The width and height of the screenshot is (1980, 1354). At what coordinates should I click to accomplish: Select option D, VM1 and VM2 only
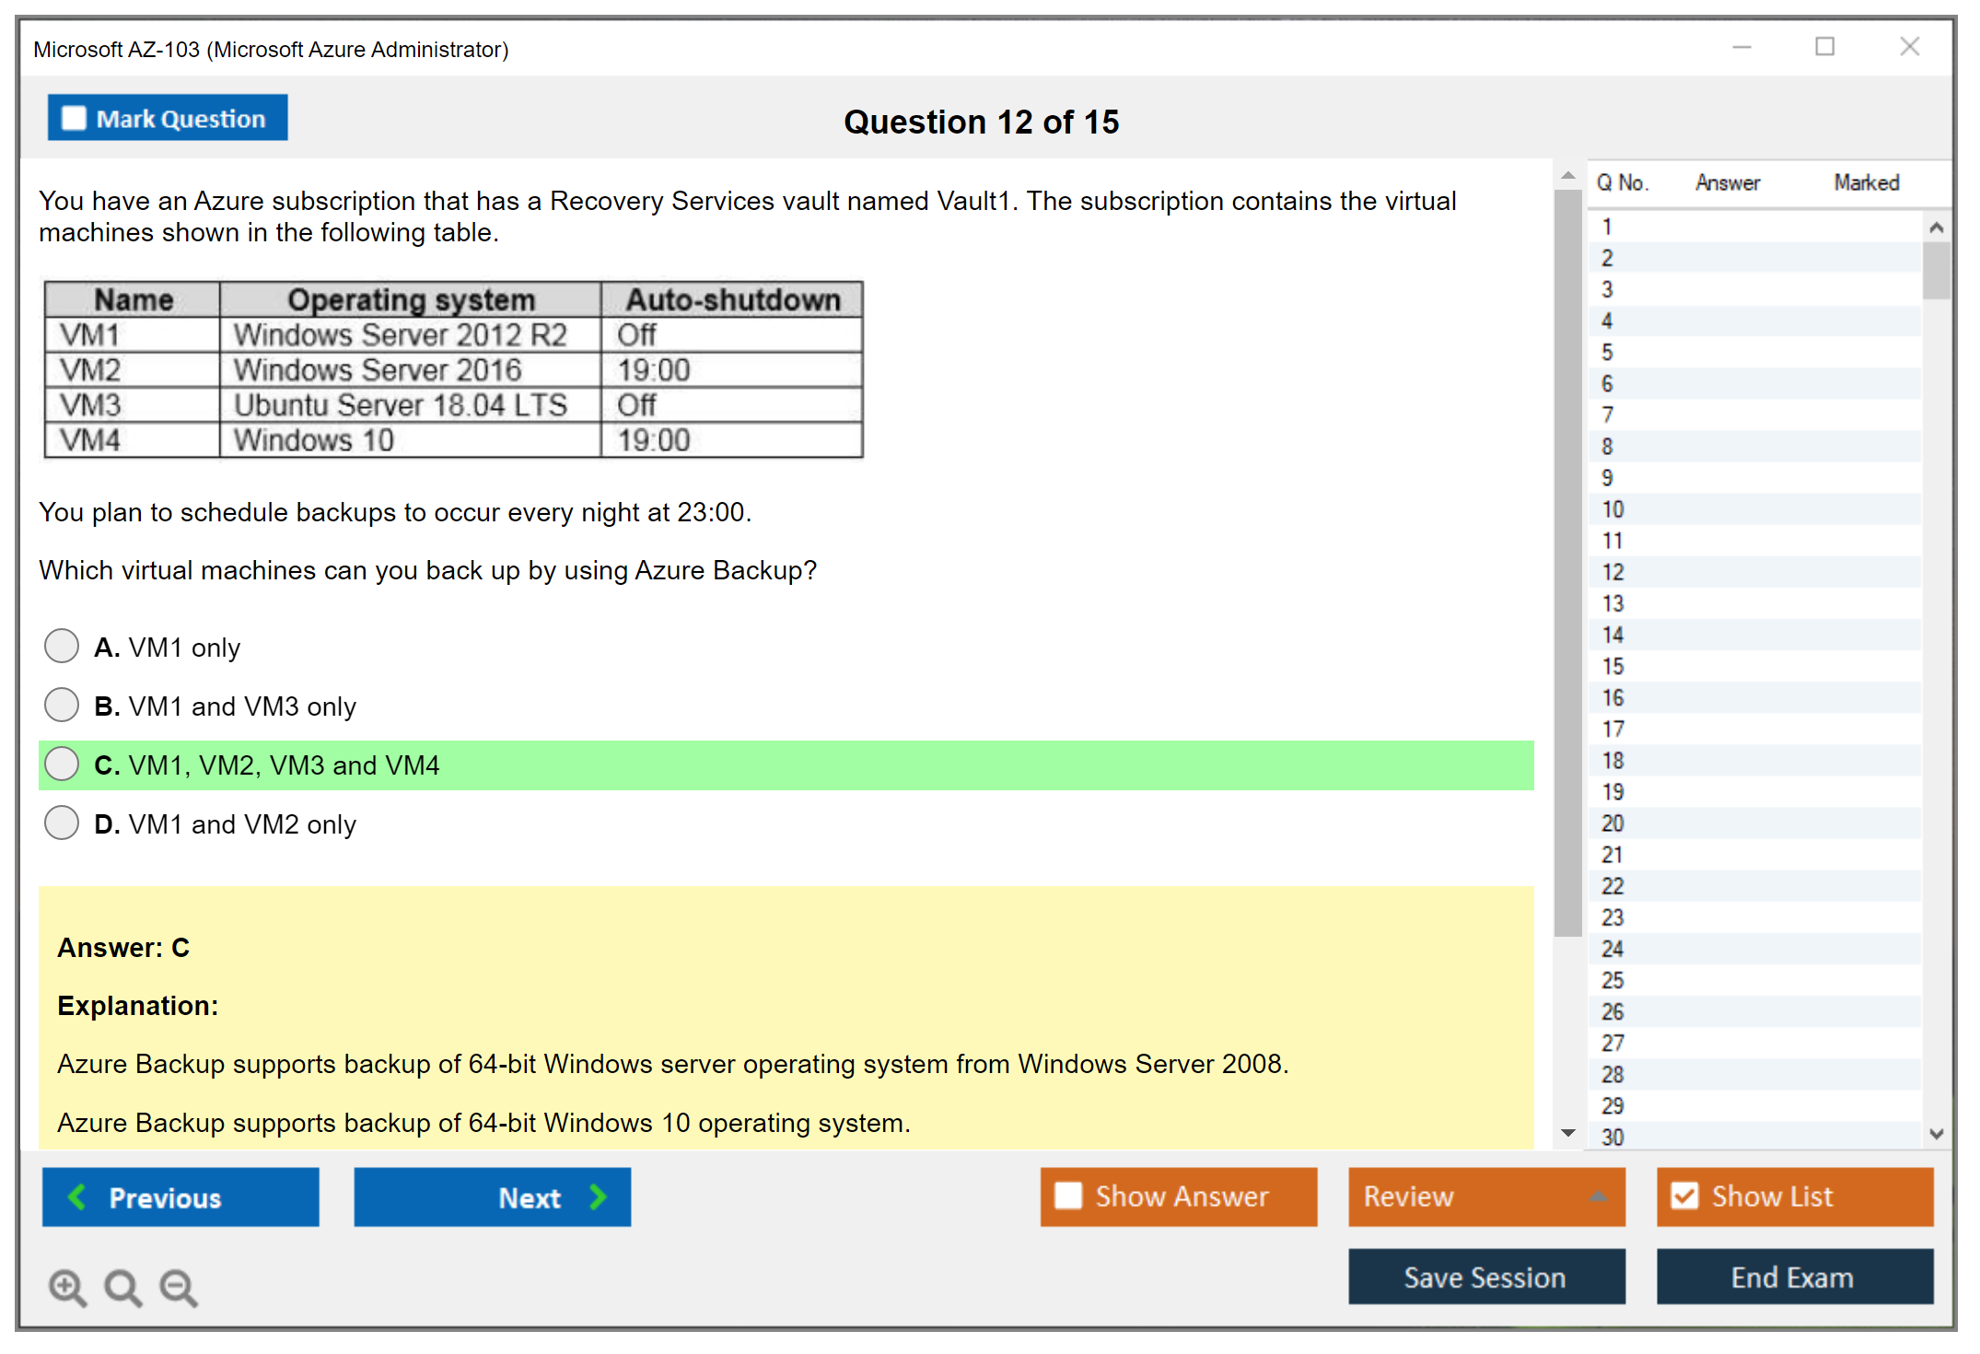(62, 823)
